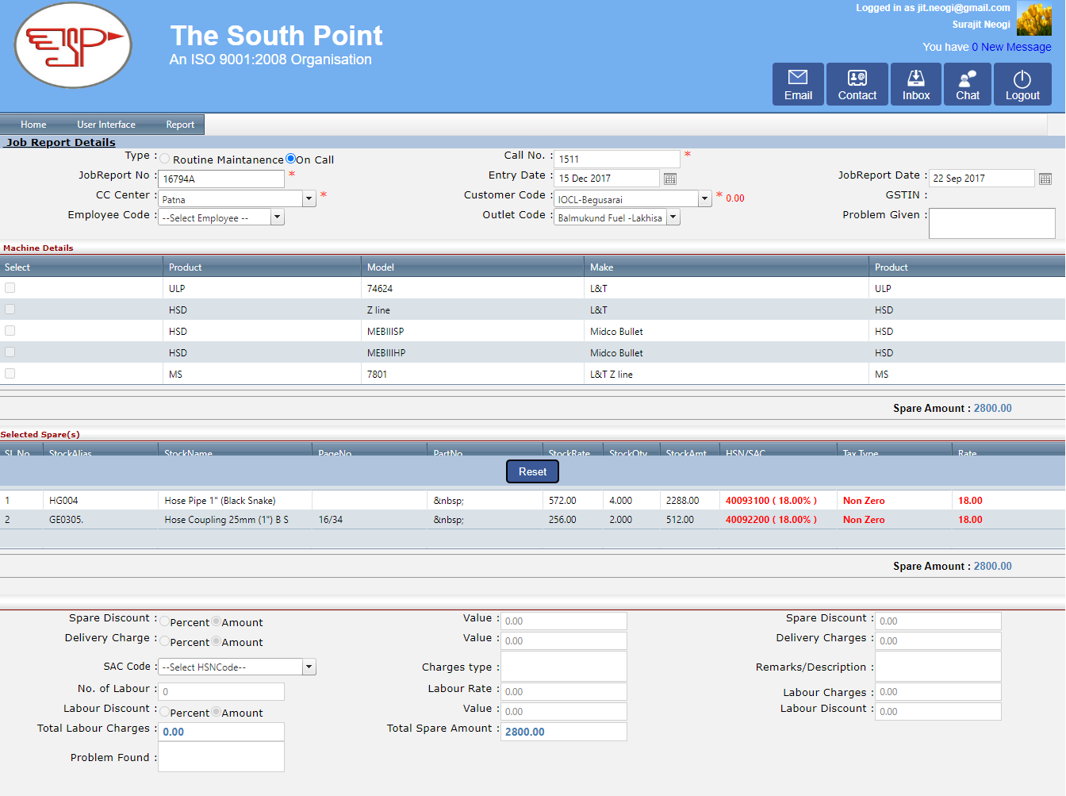
Task: Check the HSD Z line machine row
Action: point(10,310)
